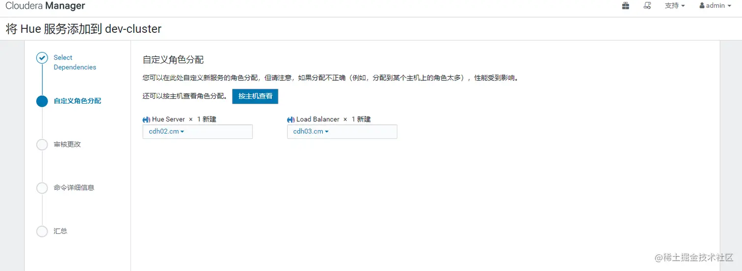Open the 支持 dropdown menu
The height and width of the screenshot is (271, 742).
tap(675, 6)
